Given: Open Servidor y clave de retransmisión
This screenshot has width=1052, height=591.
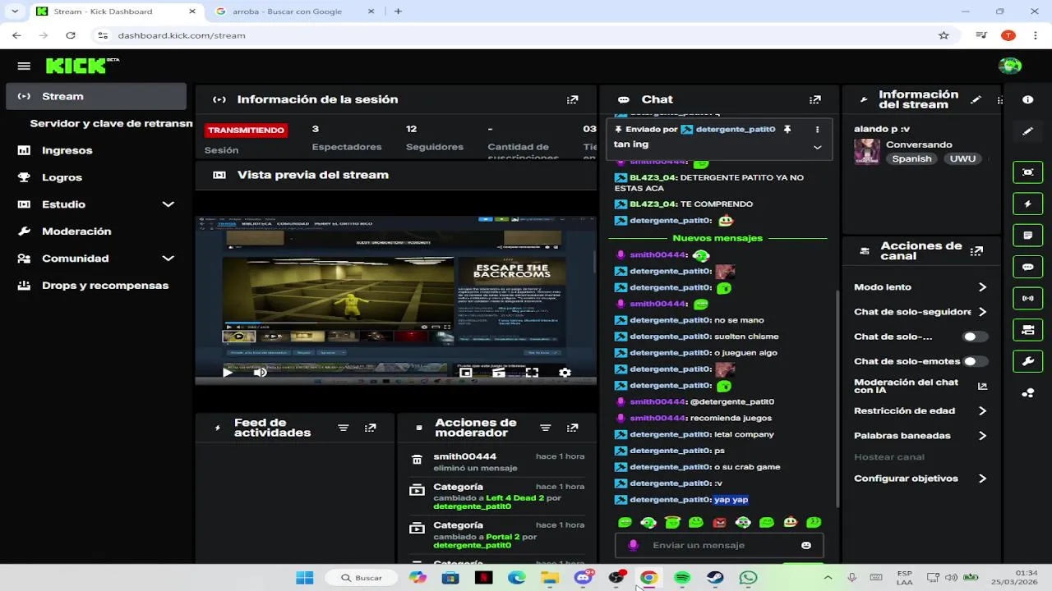Looking at the screenshot, I should click(x=110, y=123).
